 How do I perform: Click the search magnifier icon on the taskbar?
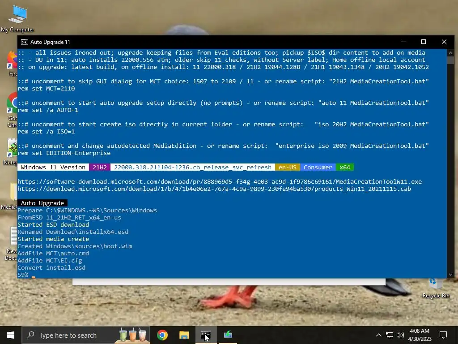30,335
